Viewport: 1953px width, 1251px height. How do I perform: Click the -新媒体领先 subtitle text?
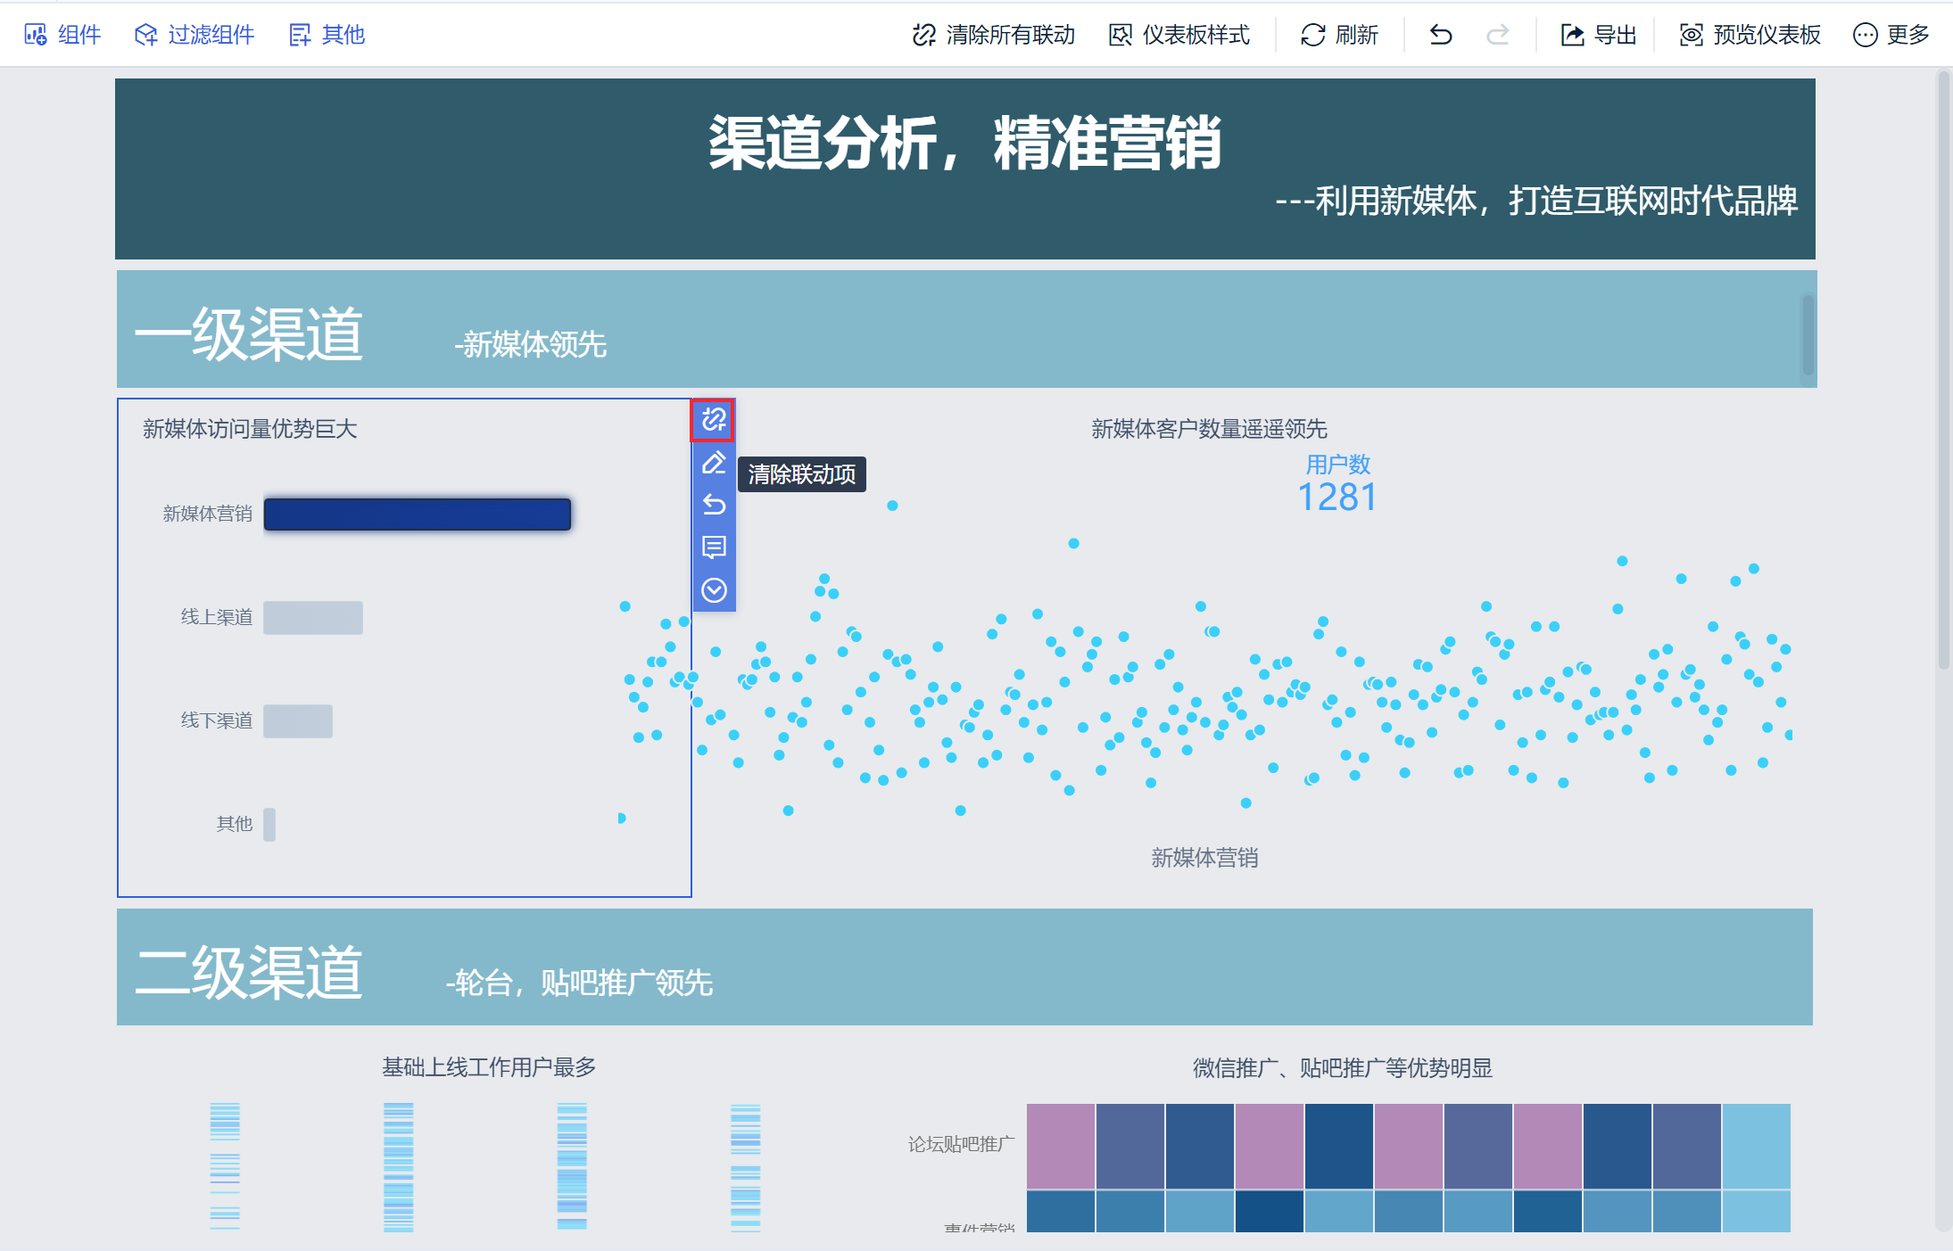coord(531,344)
